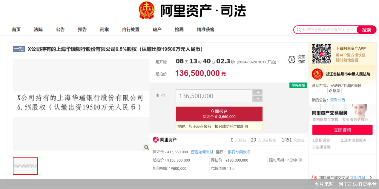
Task: Click the Hangzhou court emblem icon
Action: 317,74
